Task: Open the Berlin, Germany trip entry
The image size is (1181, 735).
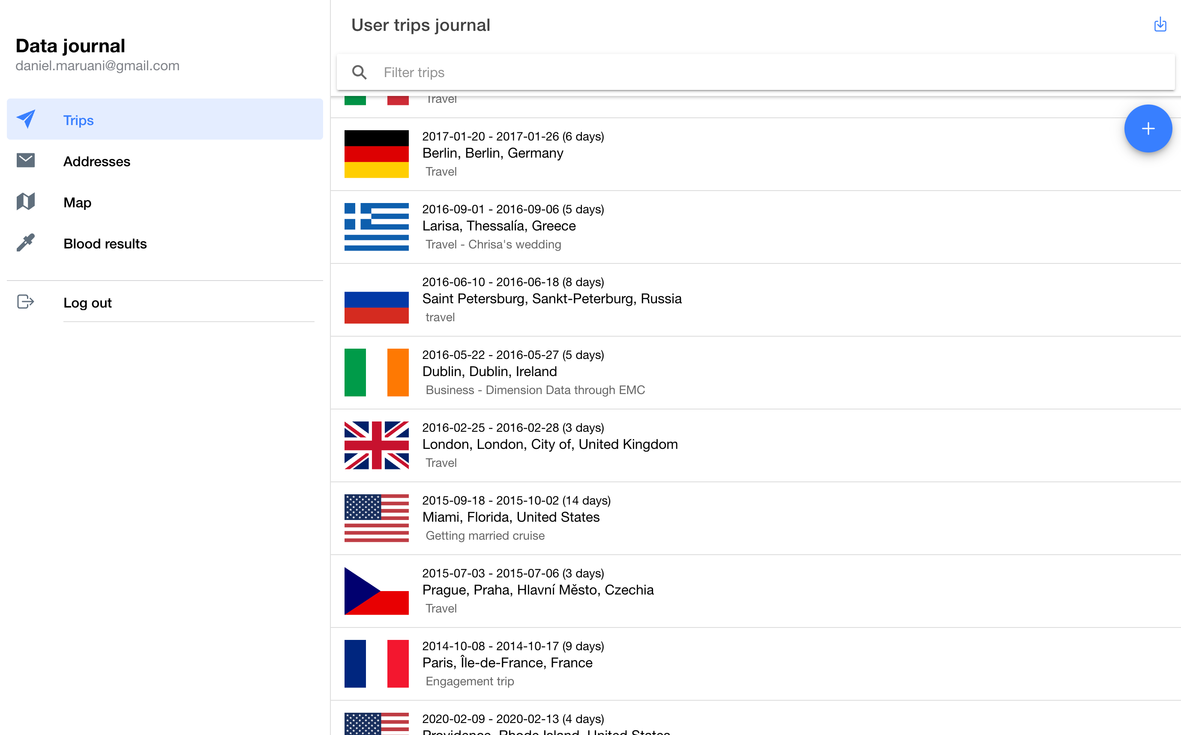Action: pos(492,153)
